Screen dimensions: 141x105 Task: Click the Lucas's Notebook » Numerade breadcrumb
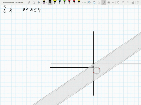coord(13,2)
